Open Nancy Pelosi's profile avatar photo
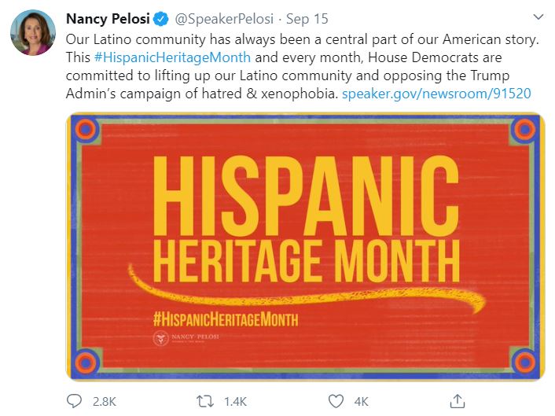555x416 pixels. point(33,32)
